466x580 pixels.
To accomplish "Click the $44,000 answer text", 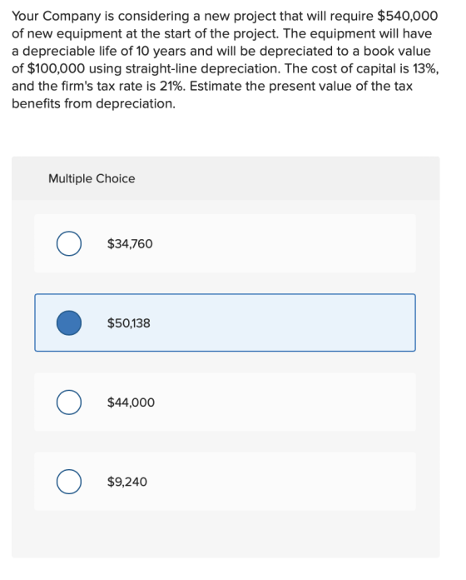I will point(131,402).
